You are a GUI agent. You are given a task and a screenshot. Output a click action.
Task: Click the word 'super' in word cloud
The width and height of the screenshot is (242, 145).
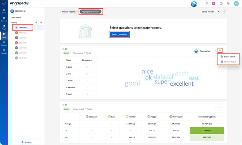(x=162, y=82)
